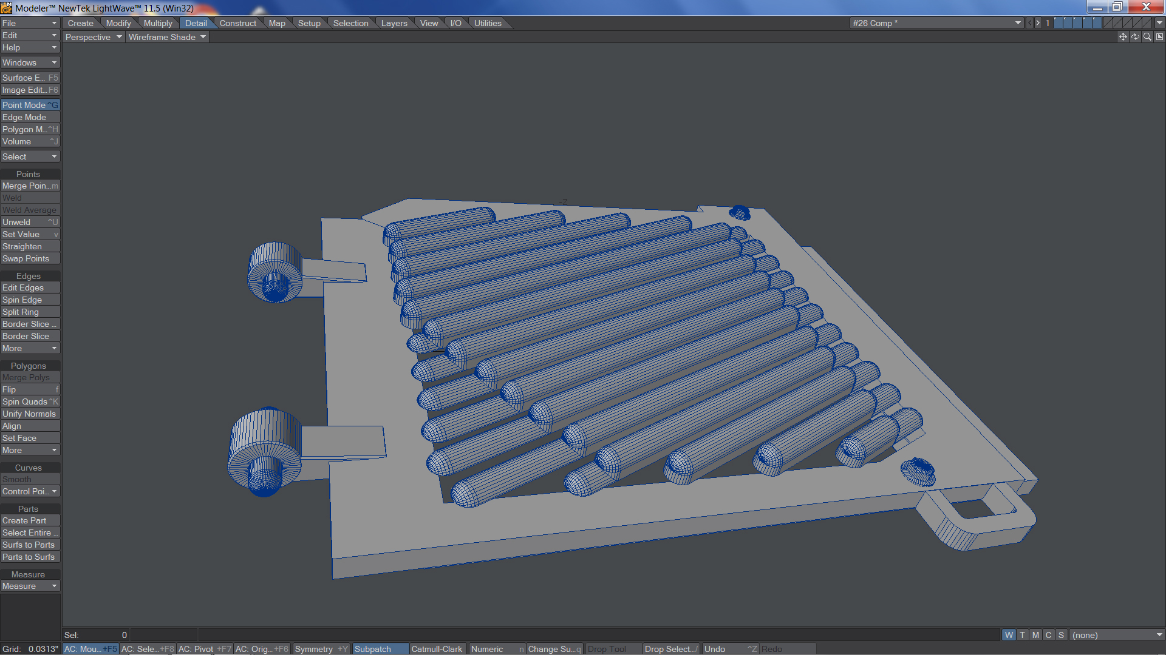Open the Help dropdown
Viewport: 1166px width, 655px height.
click(30, 47)
